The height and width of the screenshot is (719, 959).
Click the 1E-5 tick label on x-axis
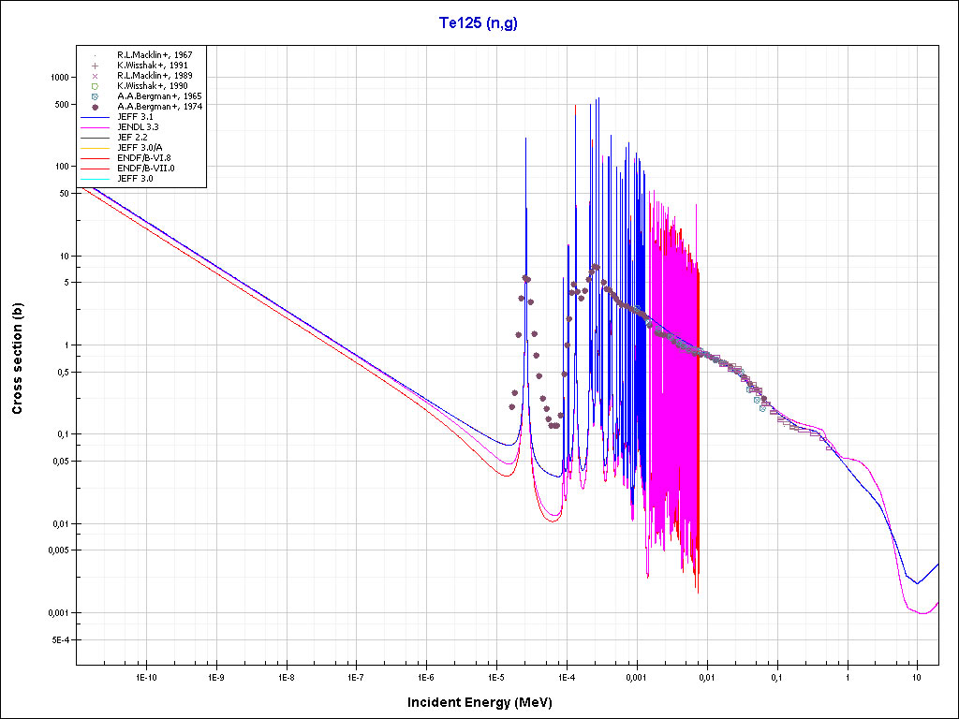point(495,676)
